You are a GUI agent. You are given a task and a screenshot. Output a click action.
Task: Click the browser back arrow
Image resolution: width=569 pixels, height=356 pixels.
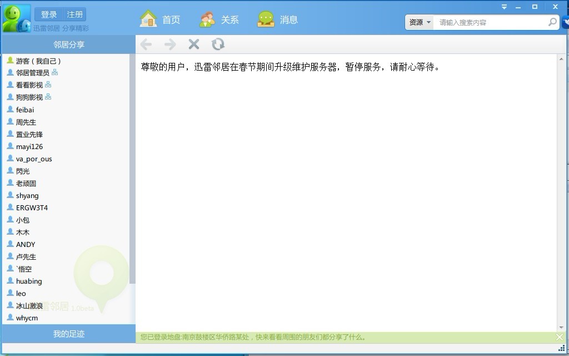coord(146,44)
